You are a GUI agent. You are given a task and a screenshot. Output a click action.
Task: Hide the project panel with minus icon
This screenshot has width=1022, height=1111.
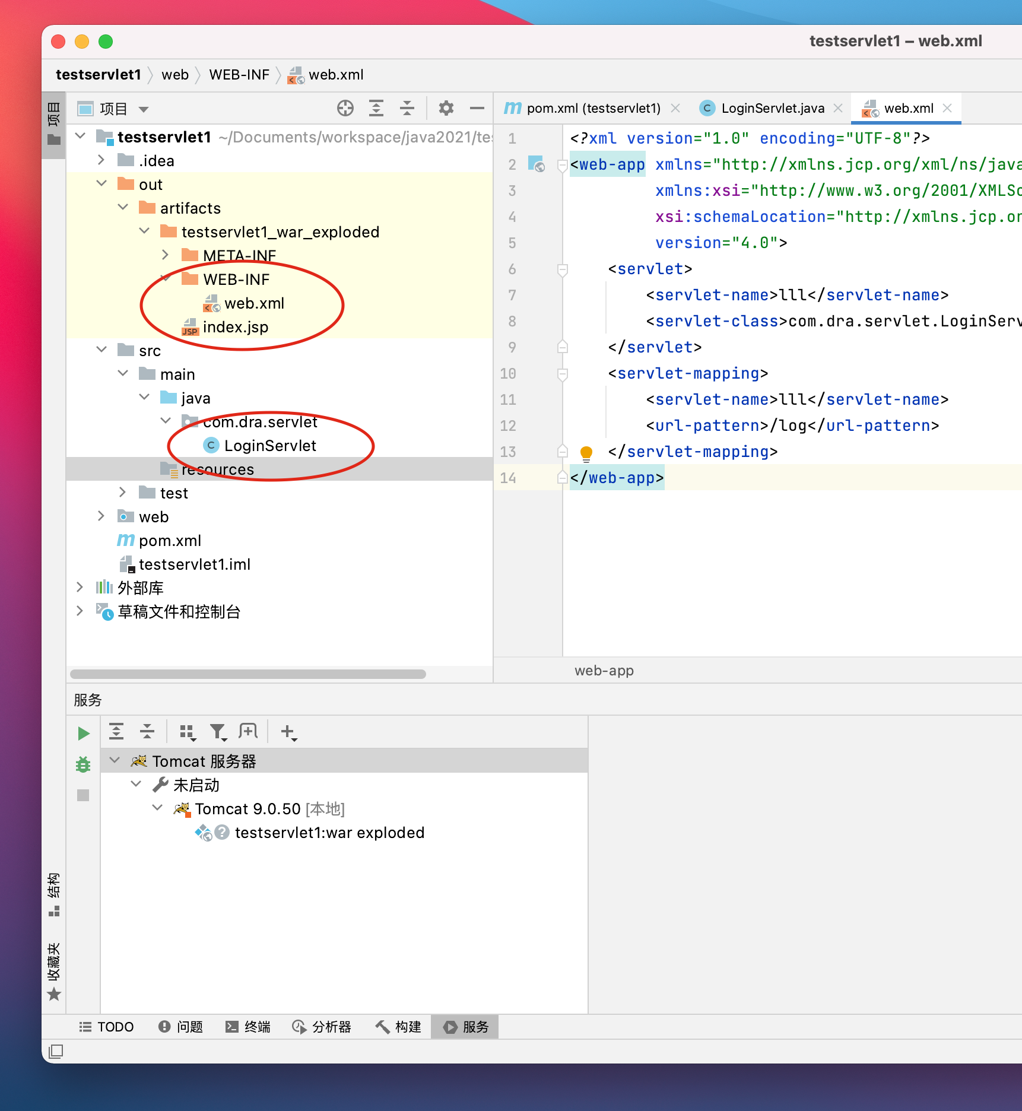click(477, 108)
